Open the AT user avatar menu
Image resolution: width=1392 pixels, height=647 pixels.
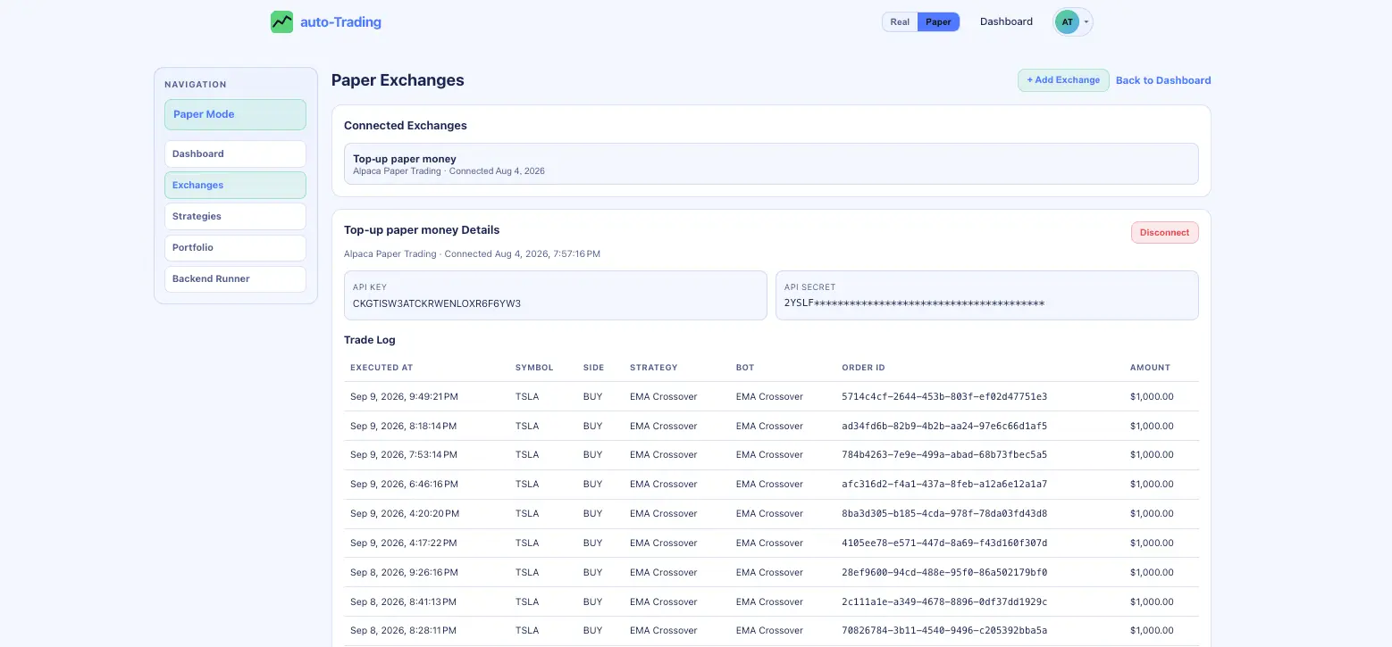coord(1072,22)
